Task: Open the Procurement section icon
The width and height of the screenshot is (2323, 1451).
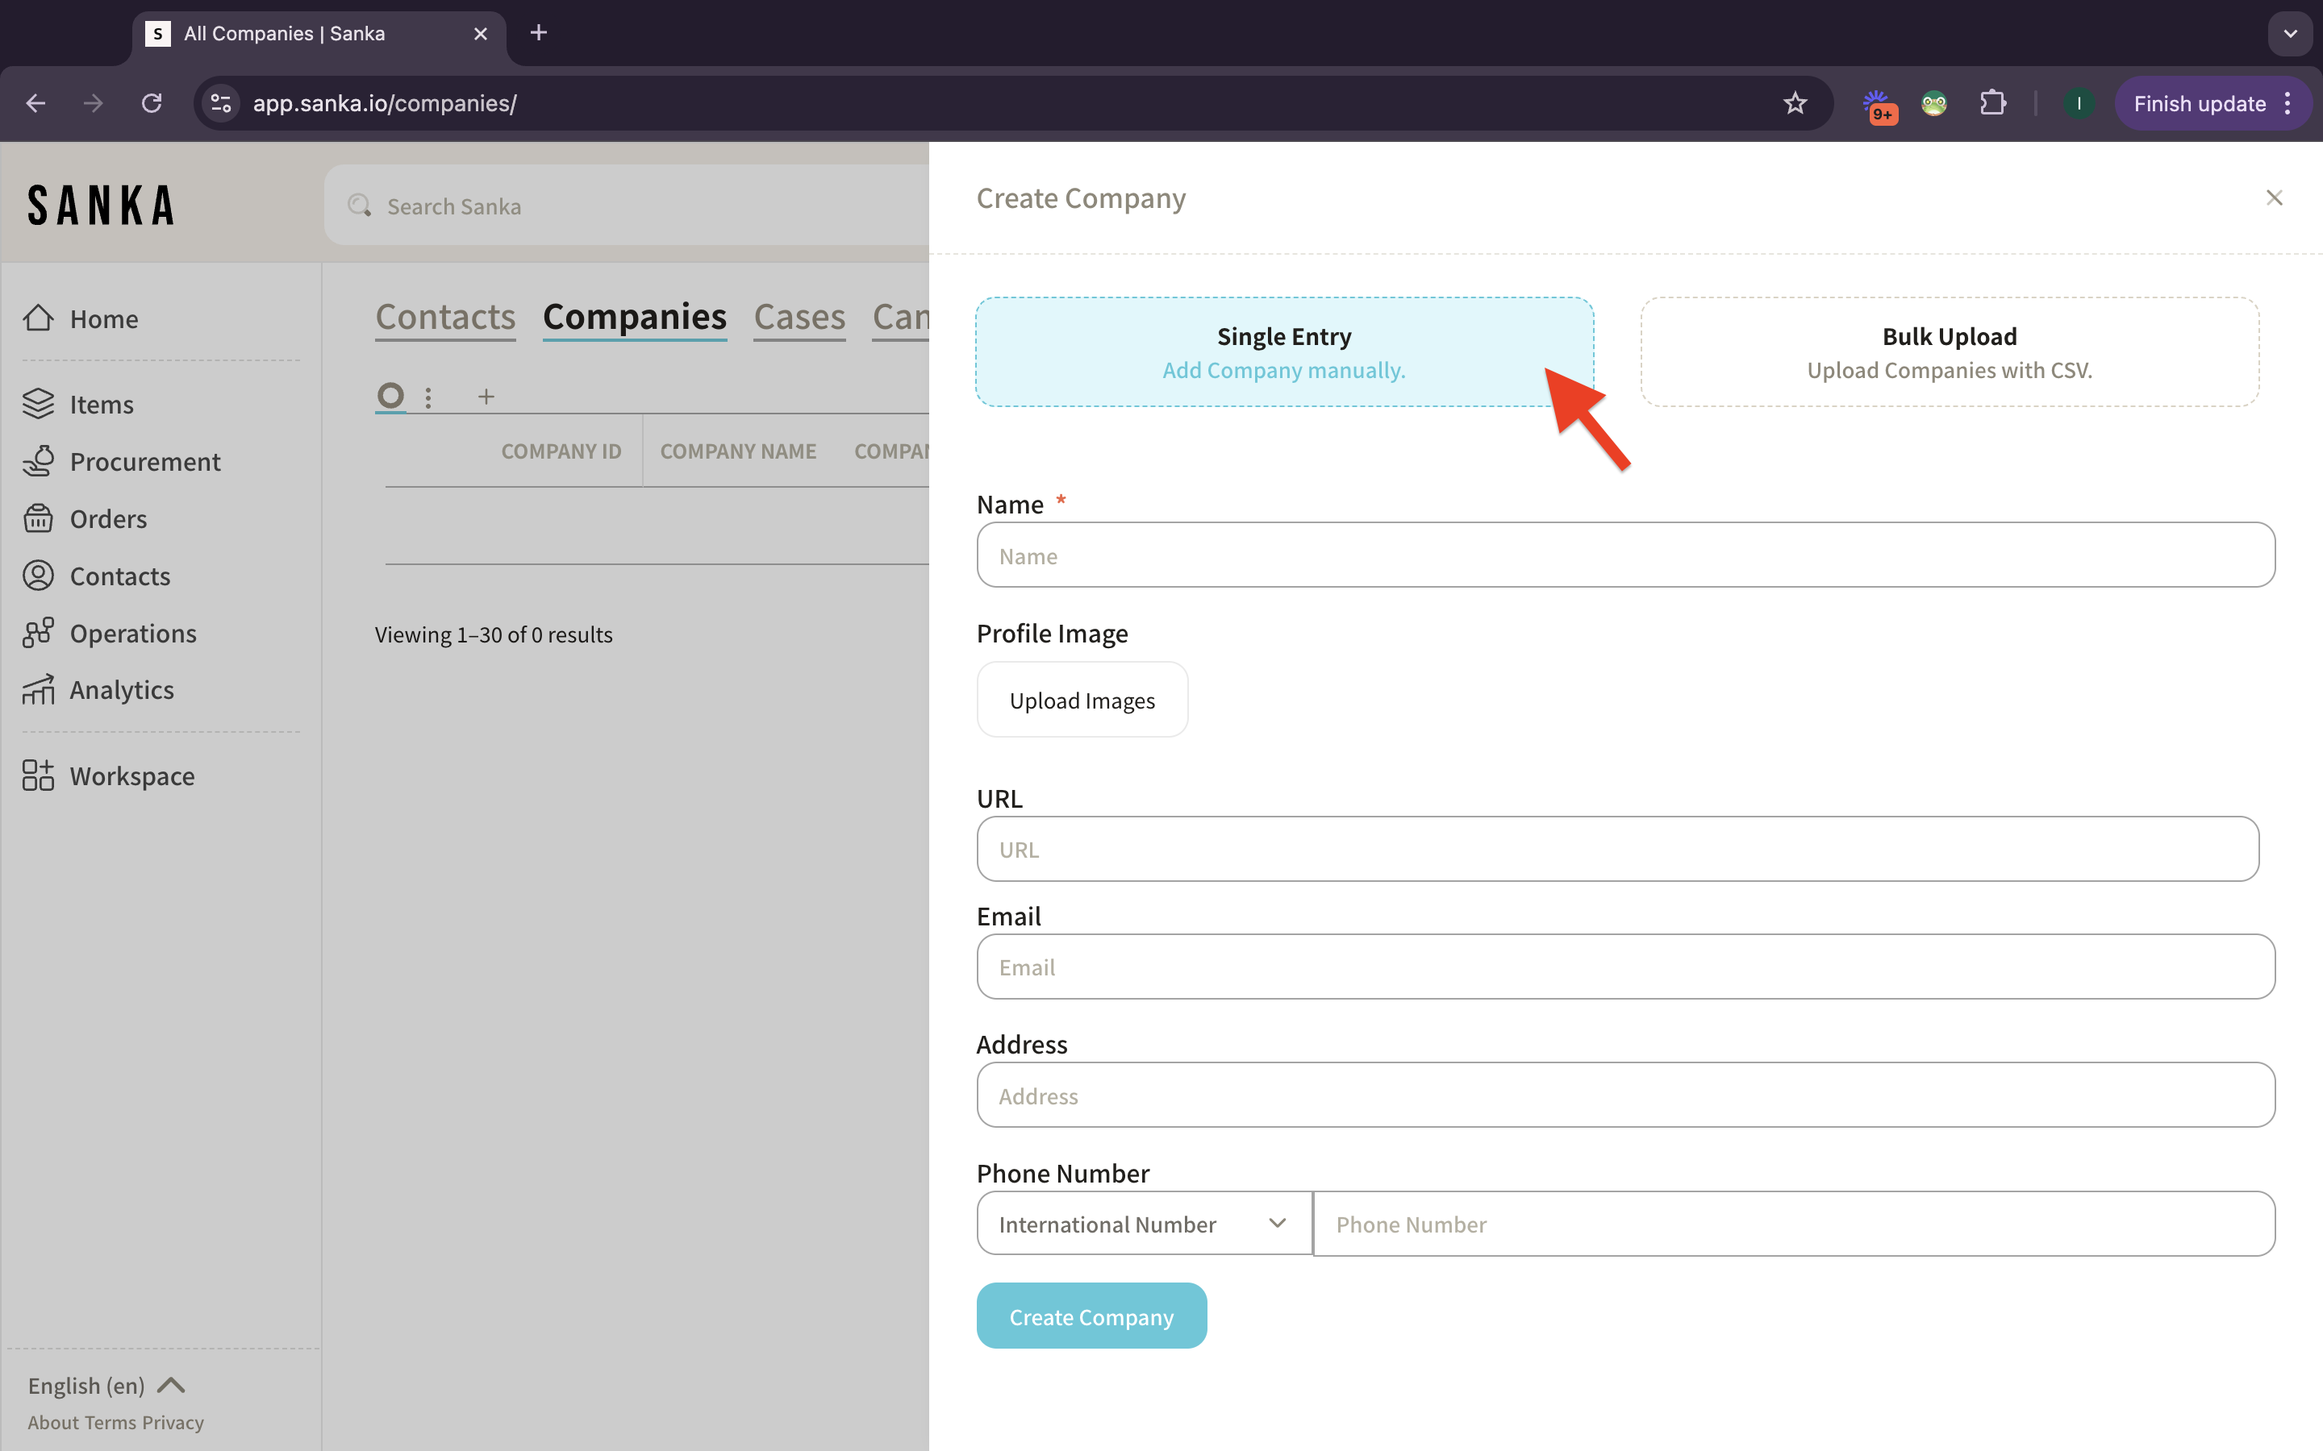Action: (x=39, y=462)
